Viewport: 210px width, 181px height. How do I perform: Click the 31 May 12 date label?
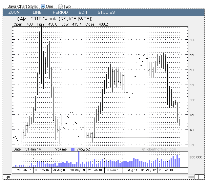click(x=149, y=170)
